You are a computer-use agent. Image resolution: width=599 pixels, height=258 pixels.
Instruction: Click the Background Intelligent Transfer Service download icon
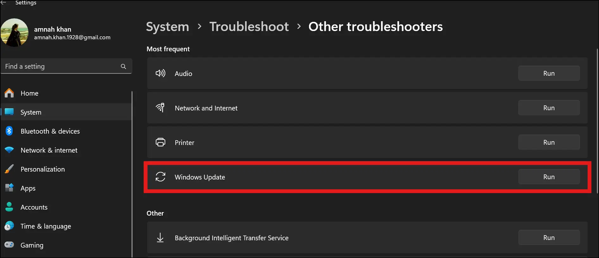[161, 237]
